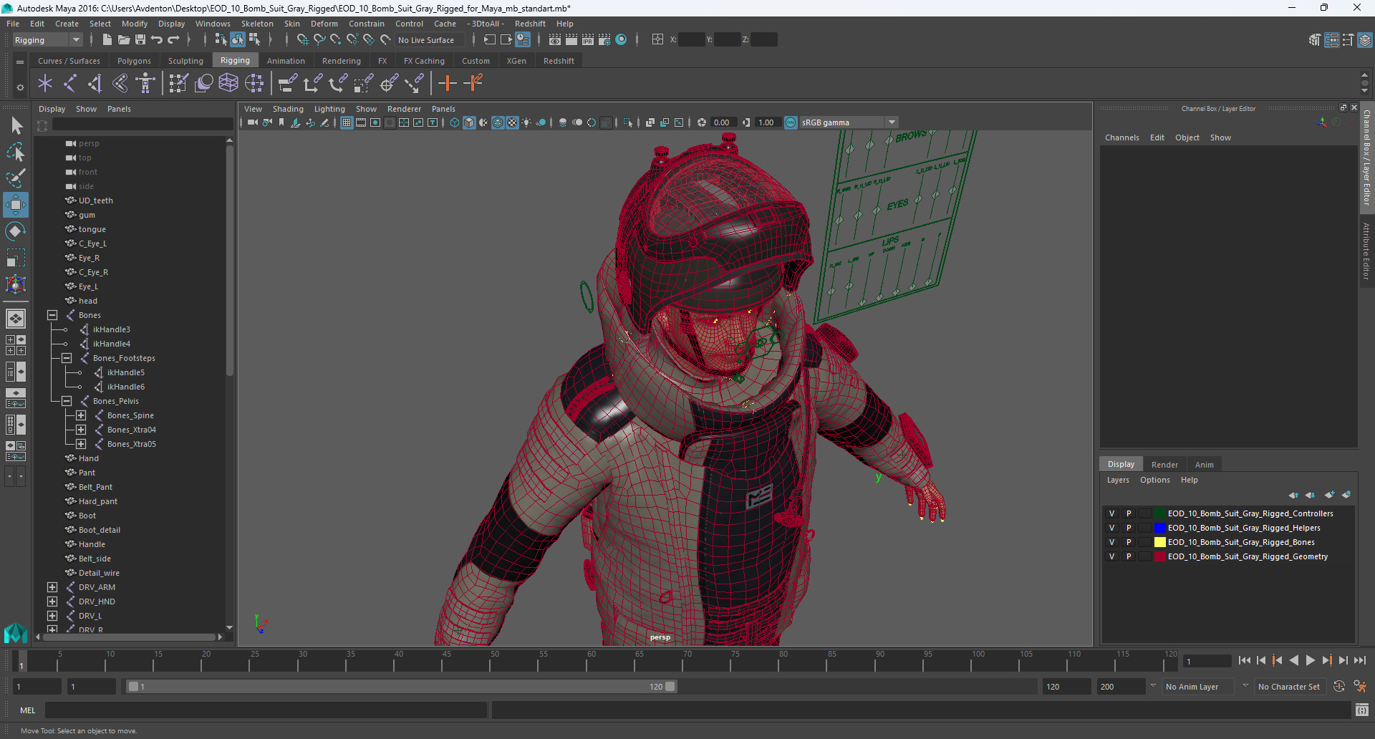Open the Channels menu in Channel Box
The height and width of the screenshot is (739, 1375).
tap(1121, 137)
